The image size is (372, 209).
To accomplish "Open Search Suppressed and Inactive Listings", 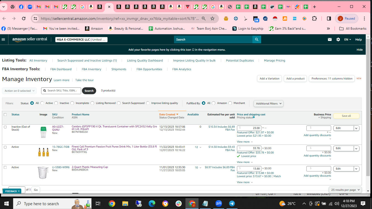I will pos(87,60).
